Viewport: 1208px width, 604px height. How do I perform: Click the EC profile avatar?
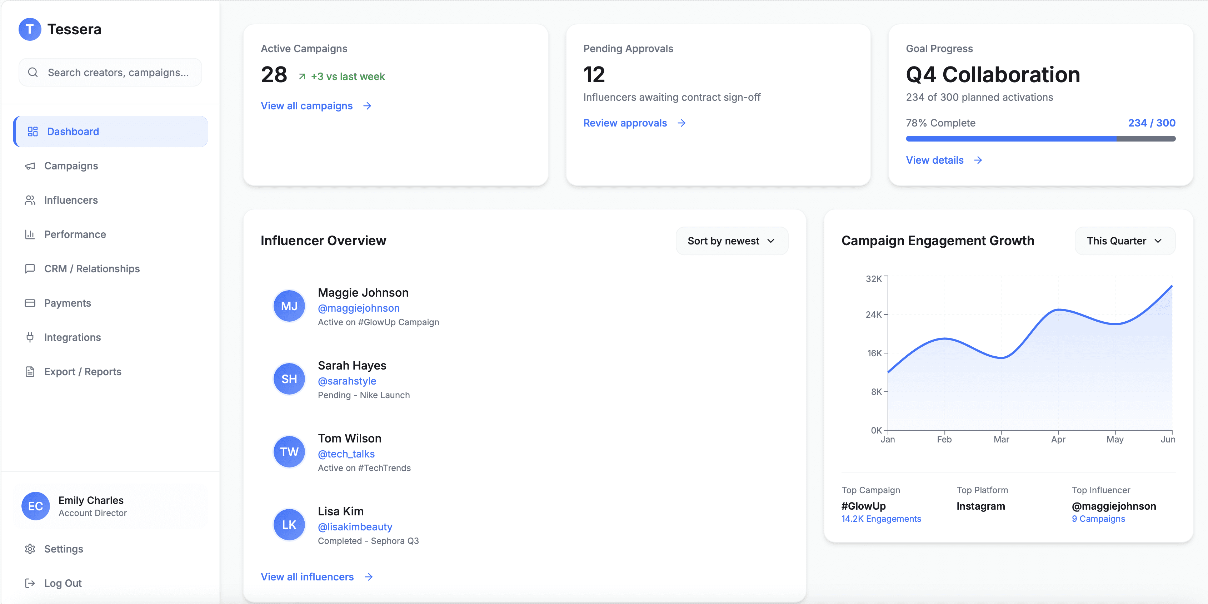tap(36, 506)
